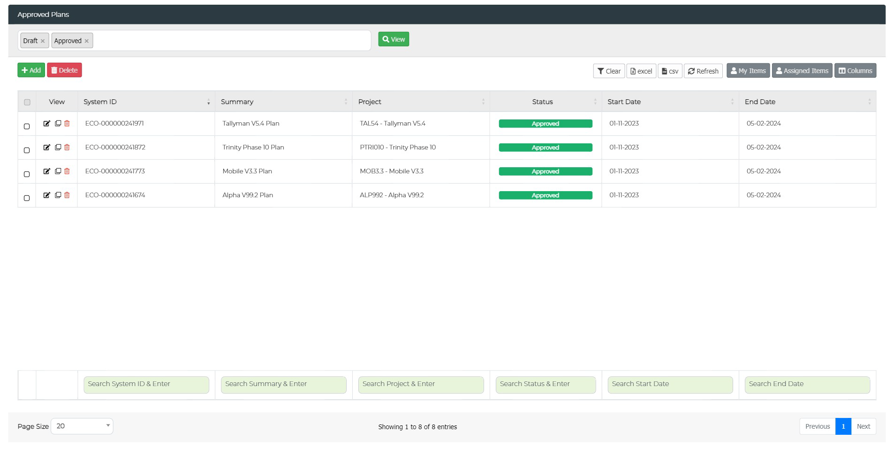Viewport: 894px width, 454px height.
Task: Check the ECO-000000241674 row checkbox
Action: point(27,198)
